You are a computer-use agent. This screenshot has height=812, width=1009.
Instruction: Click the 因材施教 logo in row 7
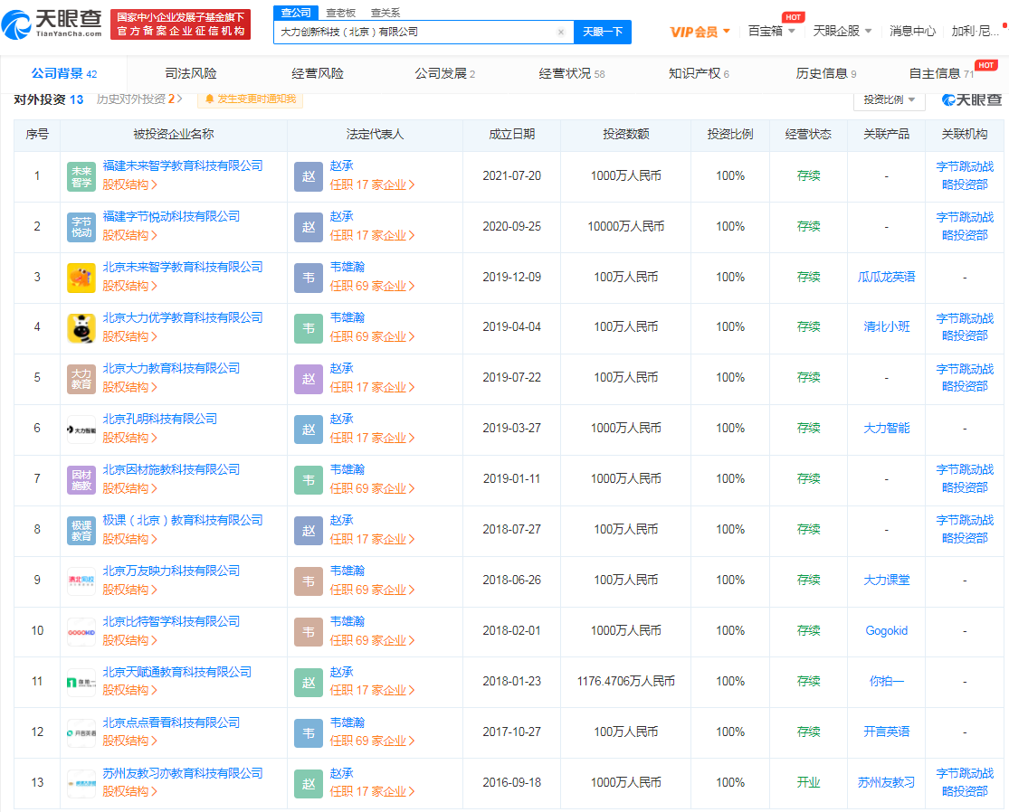pyautogui.click(x=81, y=480)
